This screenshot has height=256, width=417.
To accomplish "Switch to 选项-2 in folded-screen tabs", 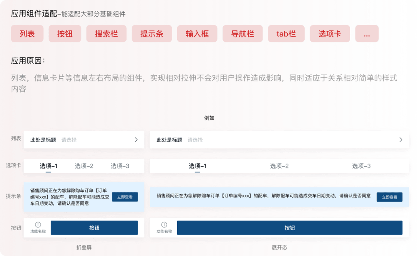I will (x=84, y=166).
